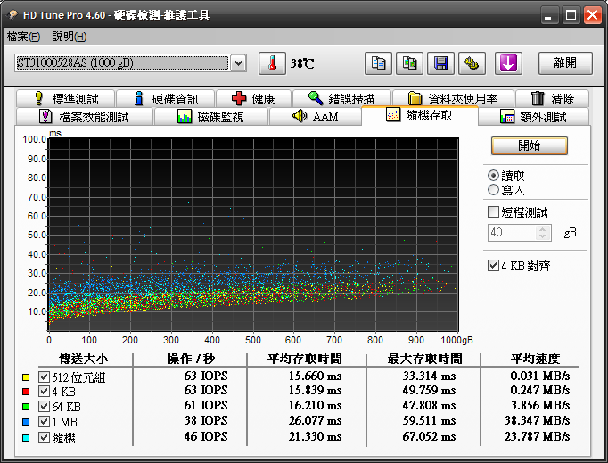
Task: Click the HD Tune Pro title bar icon
Action: click(13, 15)
